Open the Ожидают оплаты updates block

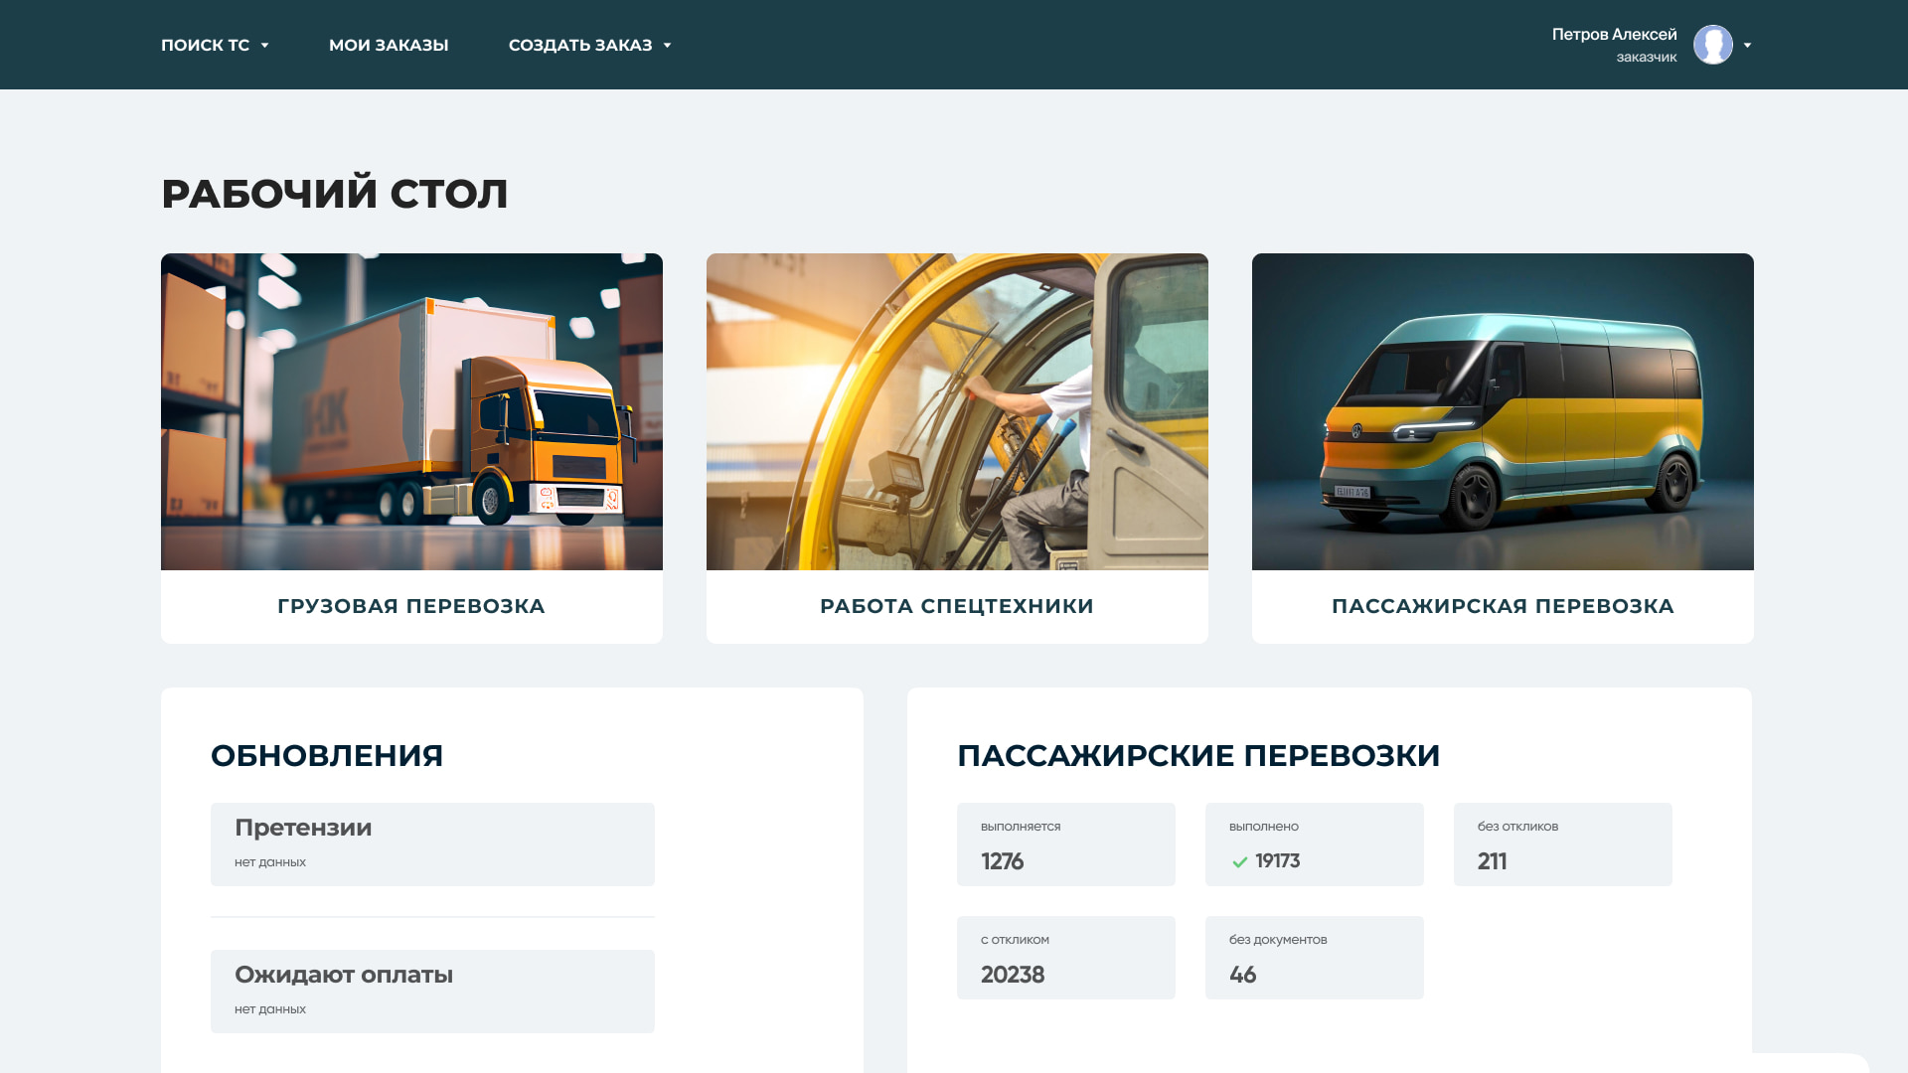coord(432,992)
